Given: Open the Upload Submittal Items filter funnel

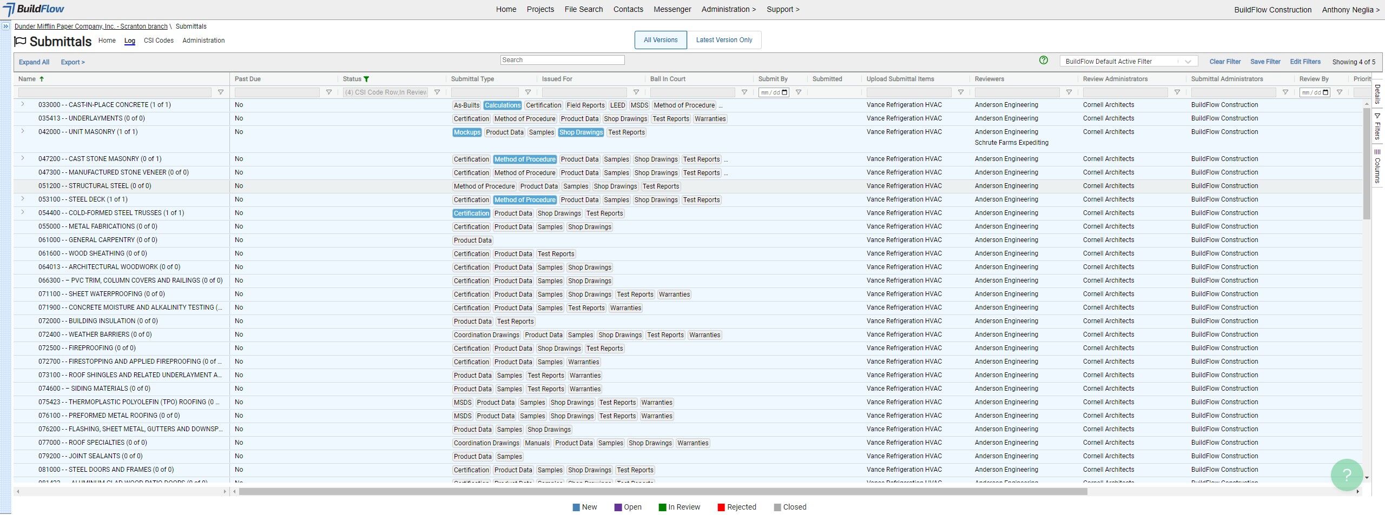Looking at the screenshot, I should pos(961,92).
